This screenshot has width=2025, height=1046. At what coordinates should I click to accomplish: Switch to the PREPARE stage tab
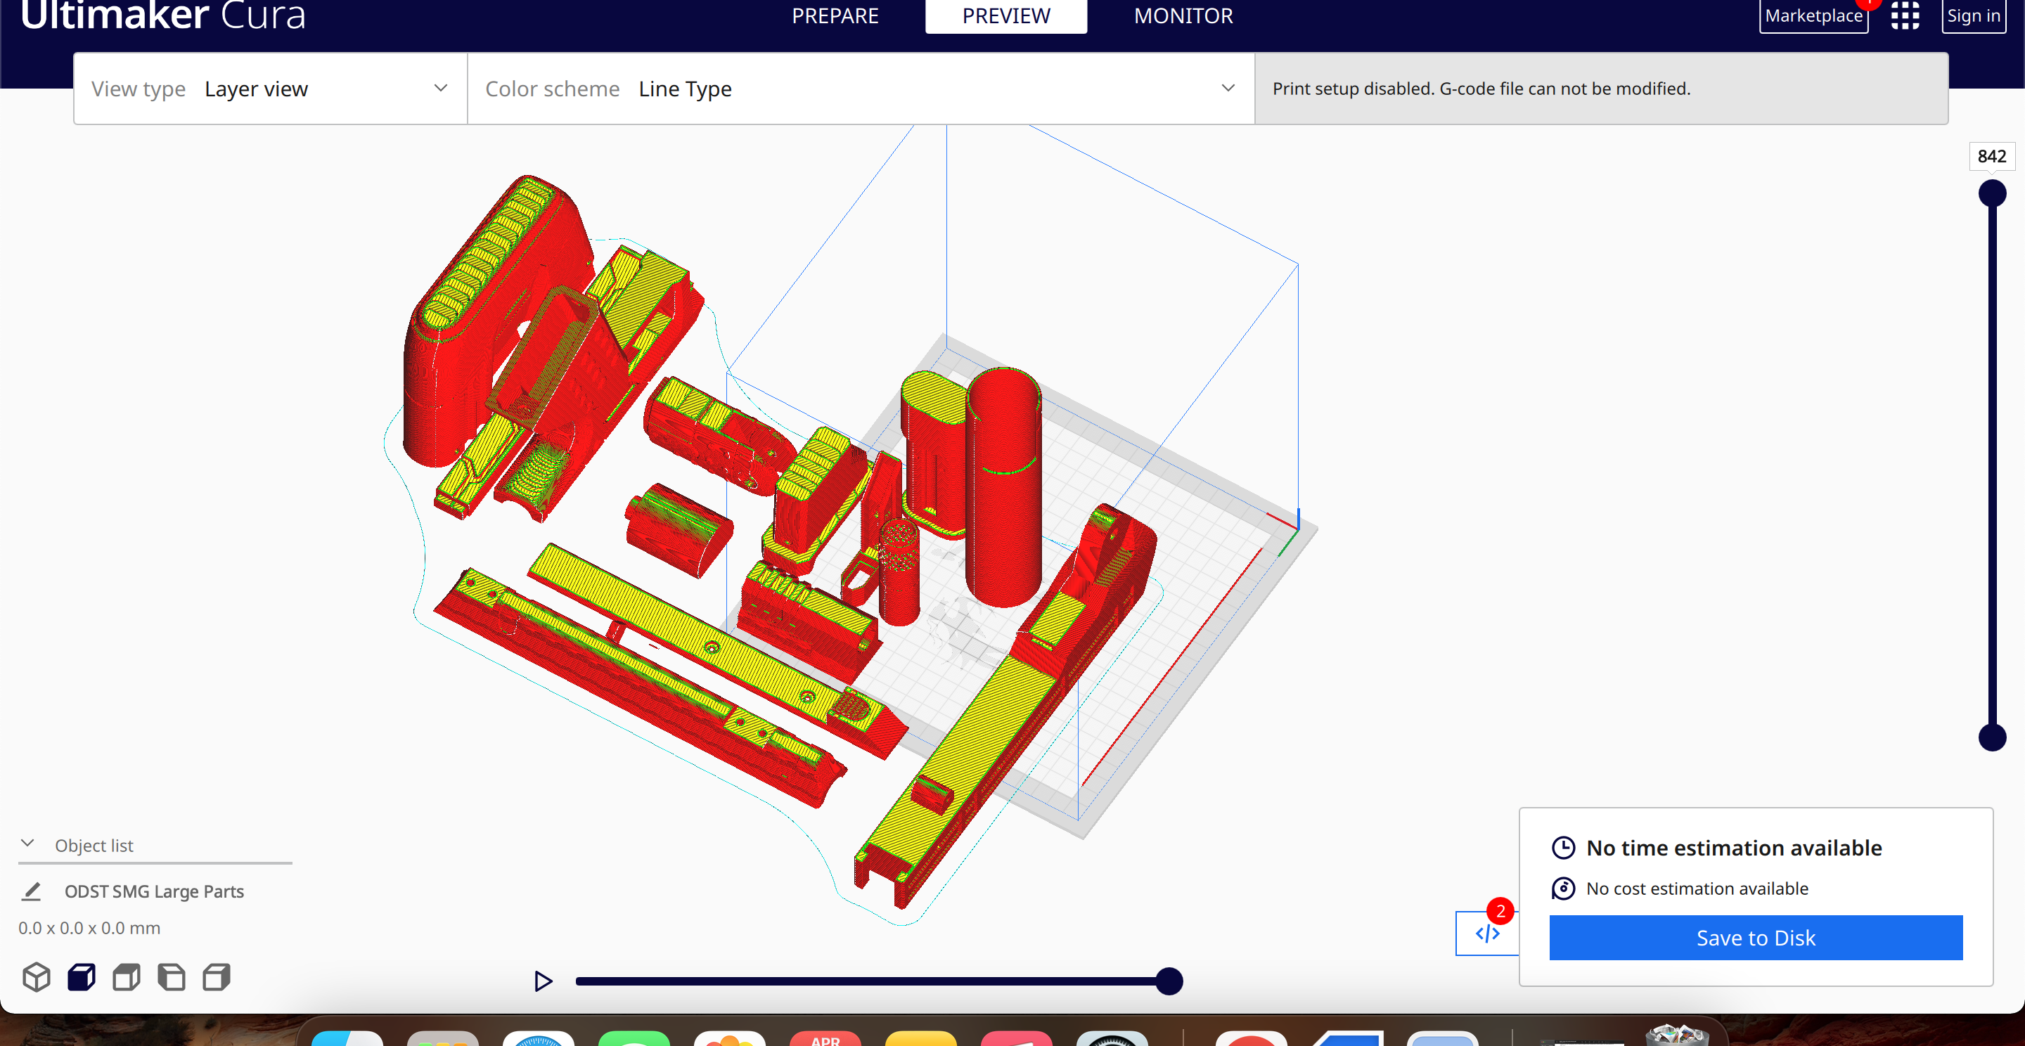tap(835, 15)
